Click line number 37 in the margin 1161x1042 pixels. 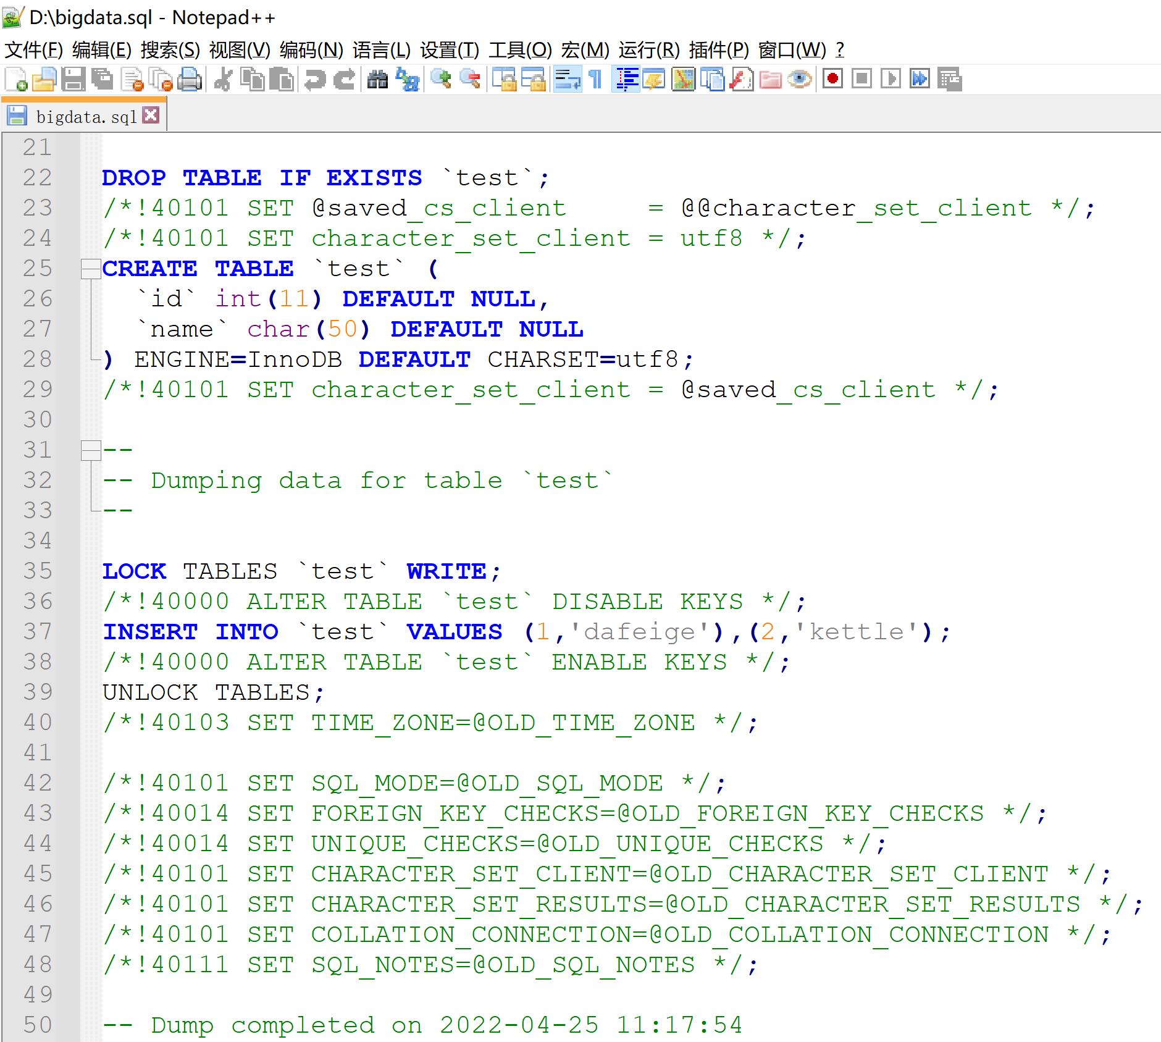coord(38,632)
